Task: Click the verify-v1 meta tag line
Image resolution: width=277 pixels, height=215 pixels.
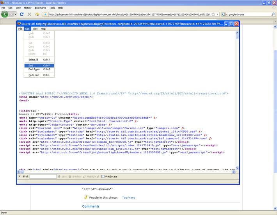Action: (88, 118)
